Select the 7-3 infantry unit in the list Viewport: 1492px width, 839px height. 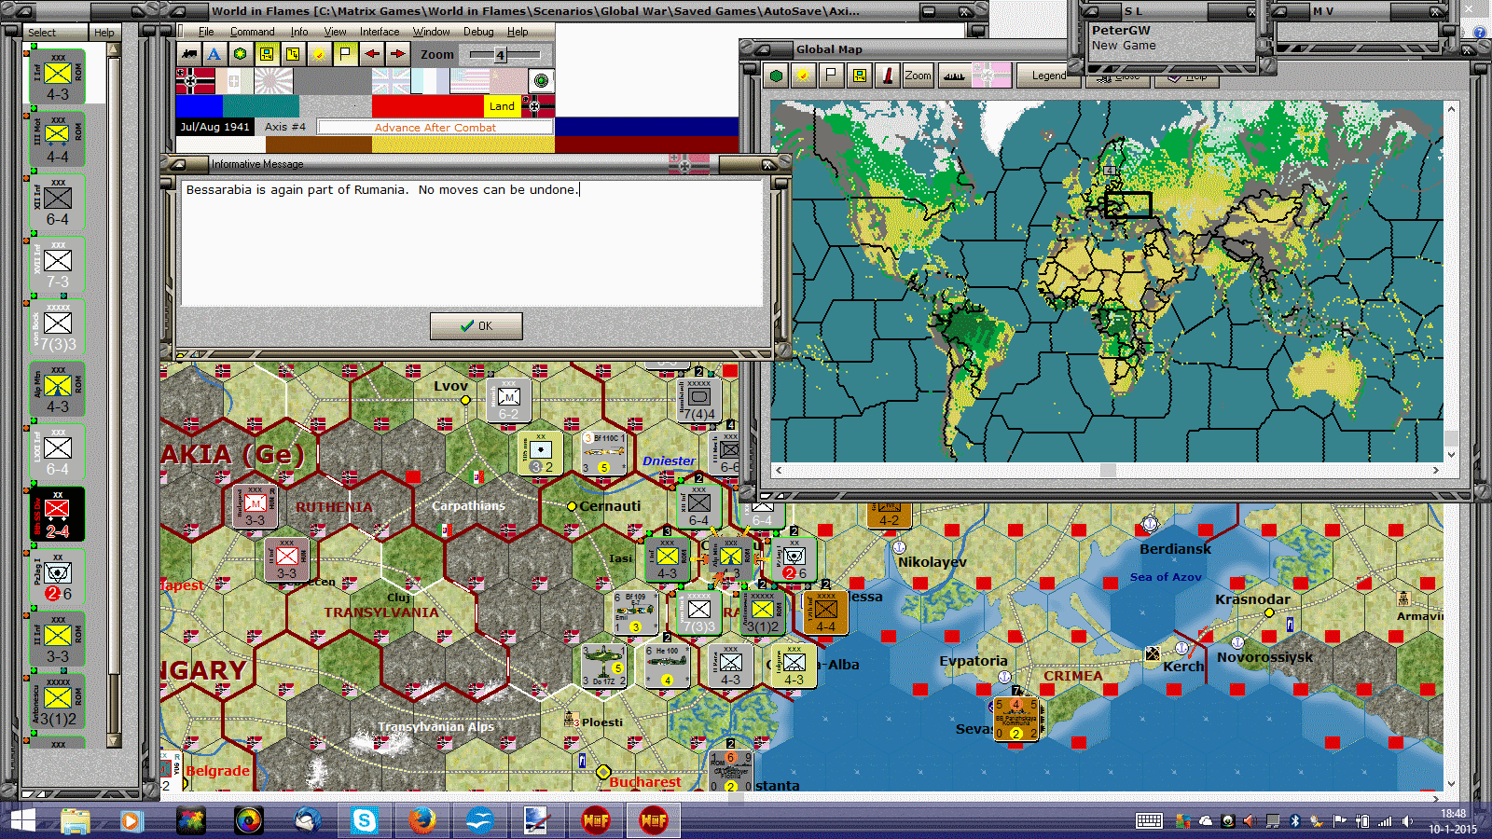tap(58, 264)
